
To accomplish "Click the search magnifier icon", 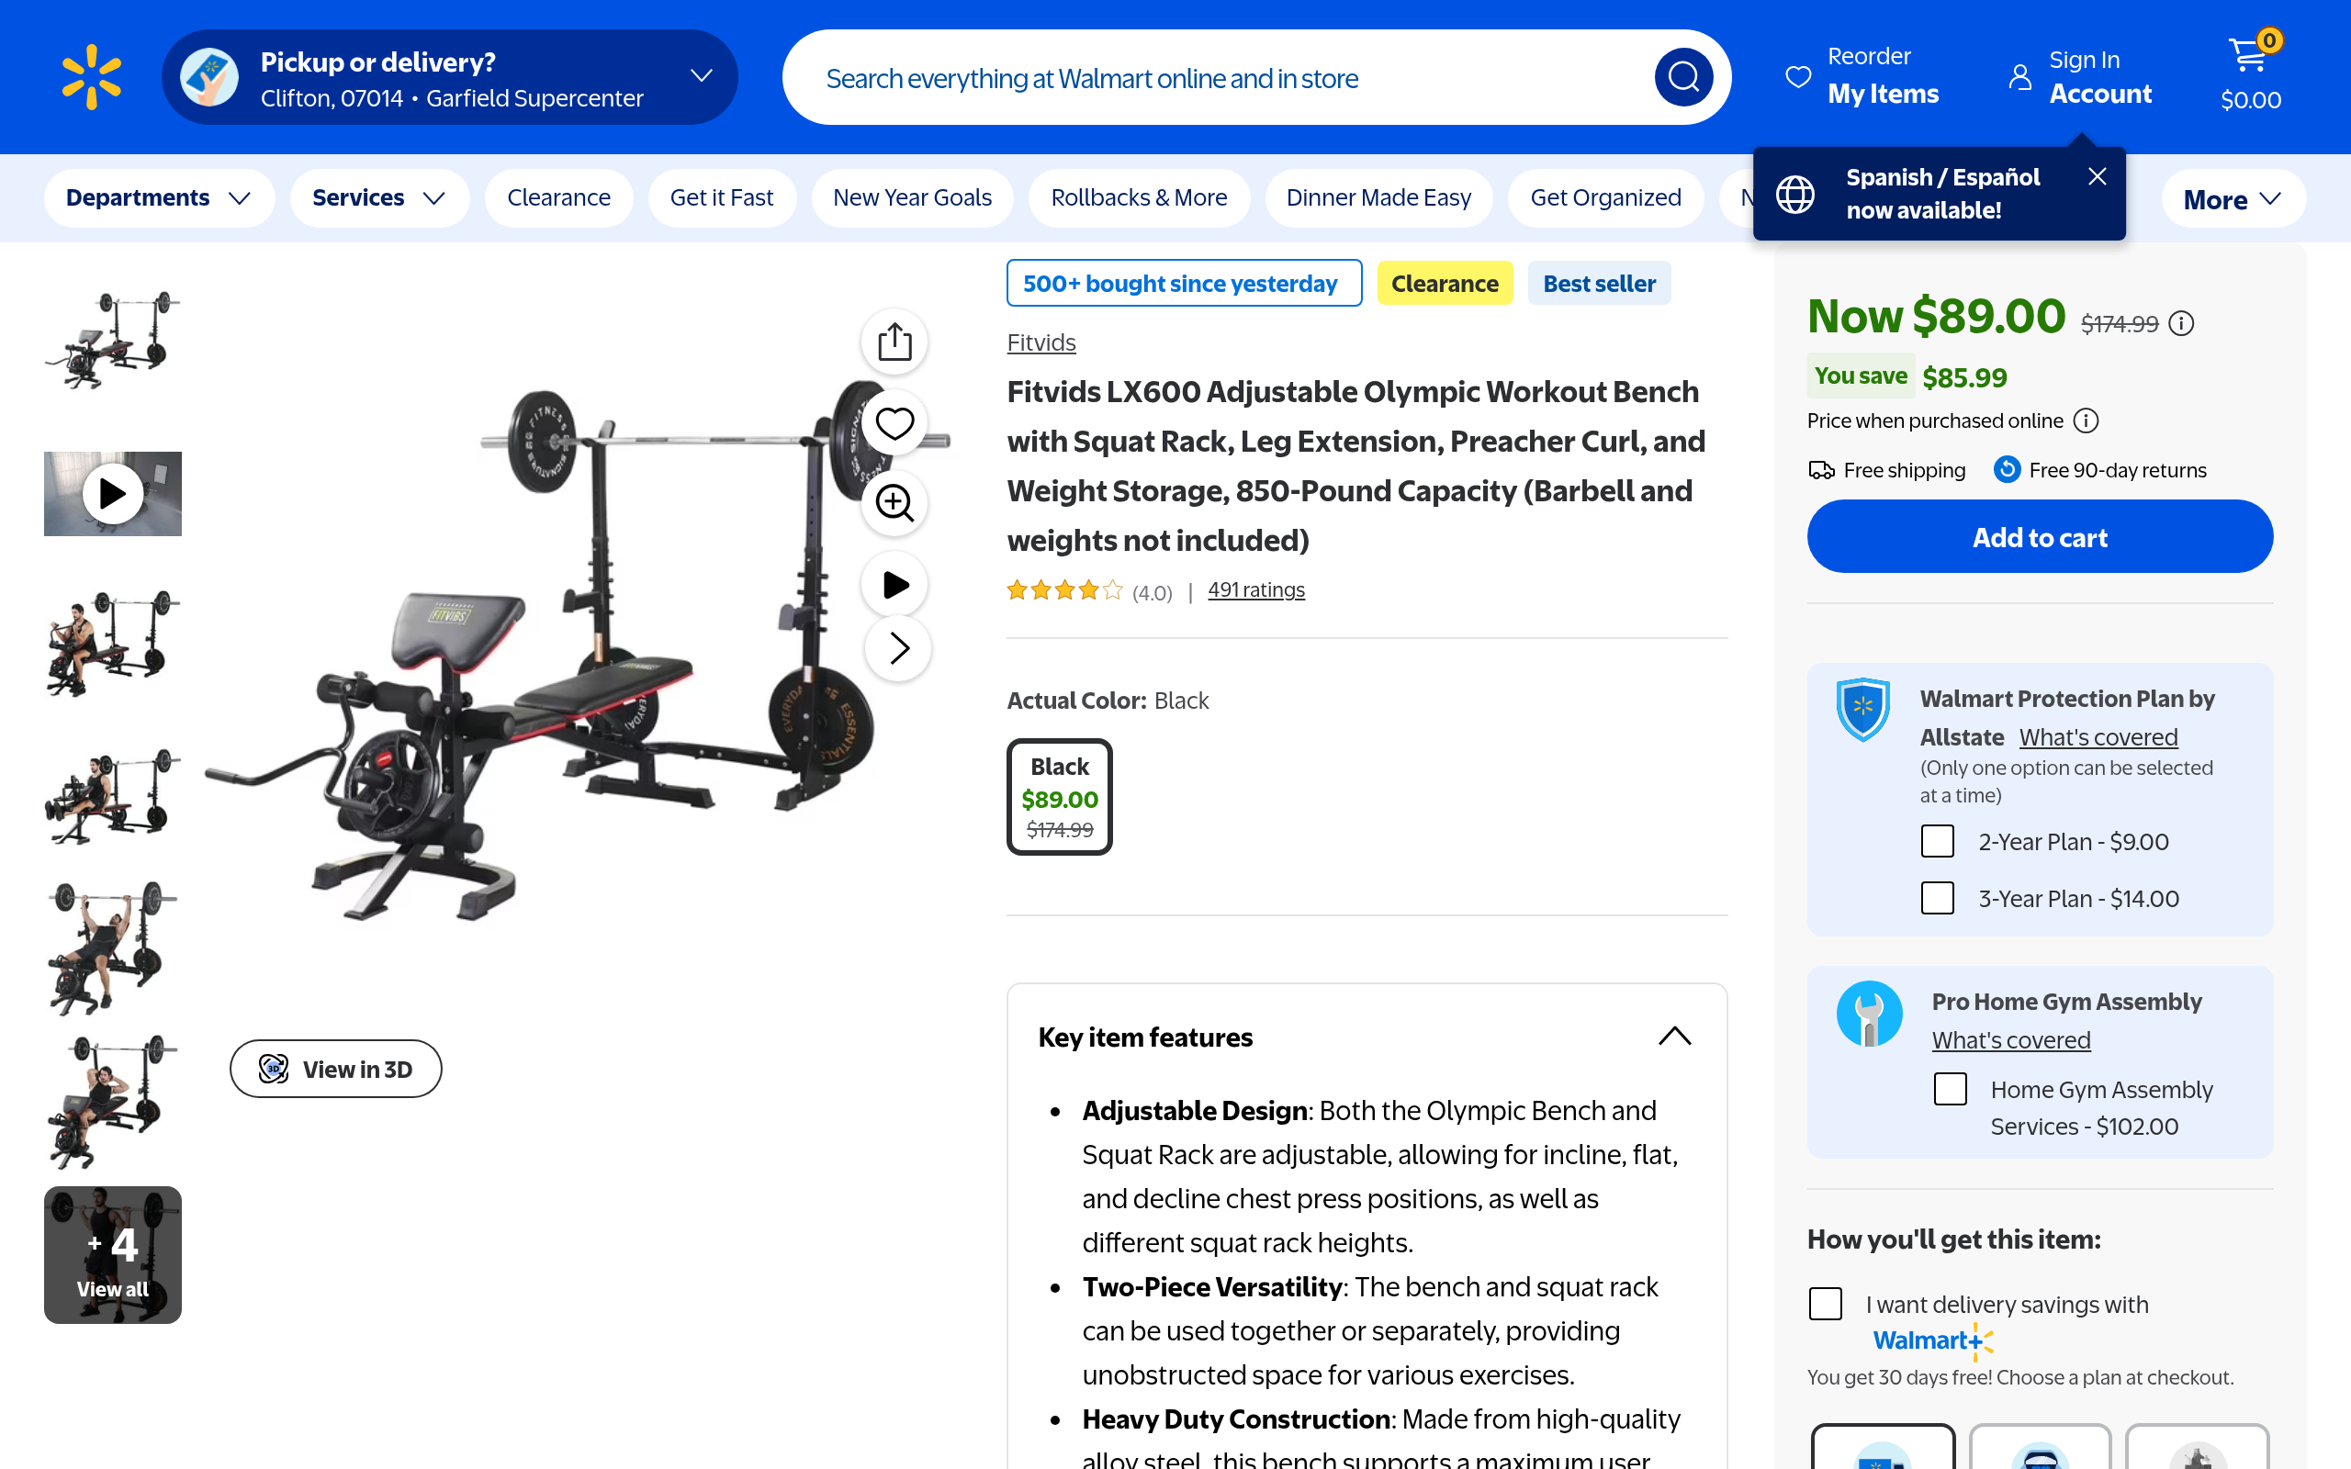I will [x=1682, y=77].
